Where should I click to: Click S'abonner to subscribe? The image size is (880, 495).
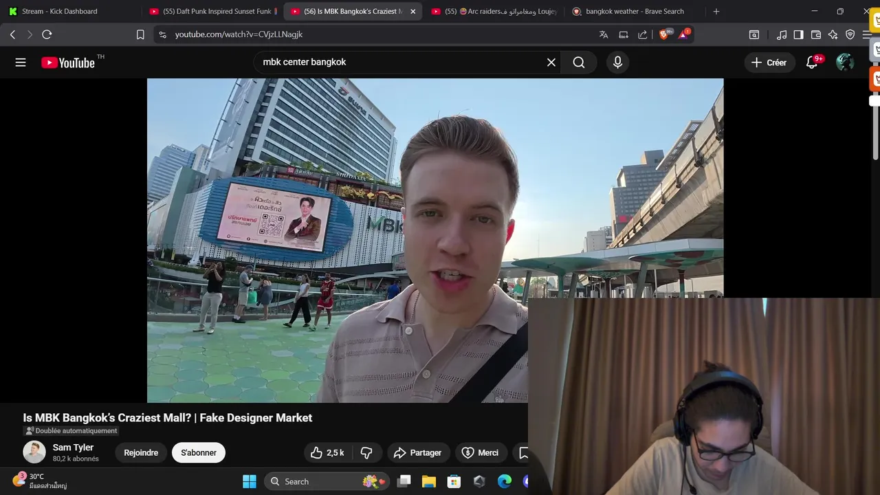coord(199,452)
